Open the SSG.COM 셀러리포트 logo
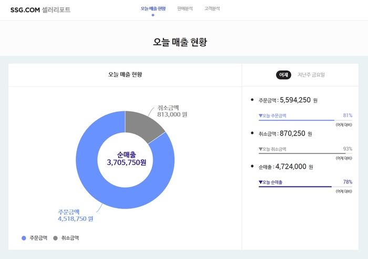Image resolution: width=368 pixels, height=259 pixels. (40, 10)
